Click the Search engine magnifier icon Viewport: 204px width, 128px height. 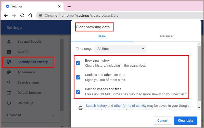tap(9, 82)
